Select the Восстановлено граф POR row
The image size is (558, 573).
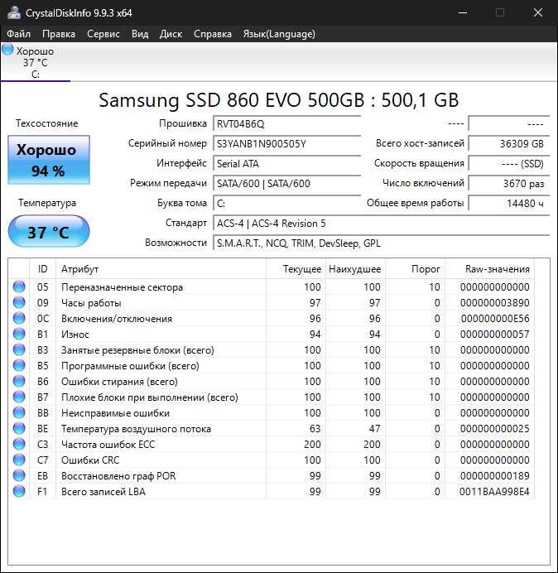pyautogui.click(x=272, y=475)
